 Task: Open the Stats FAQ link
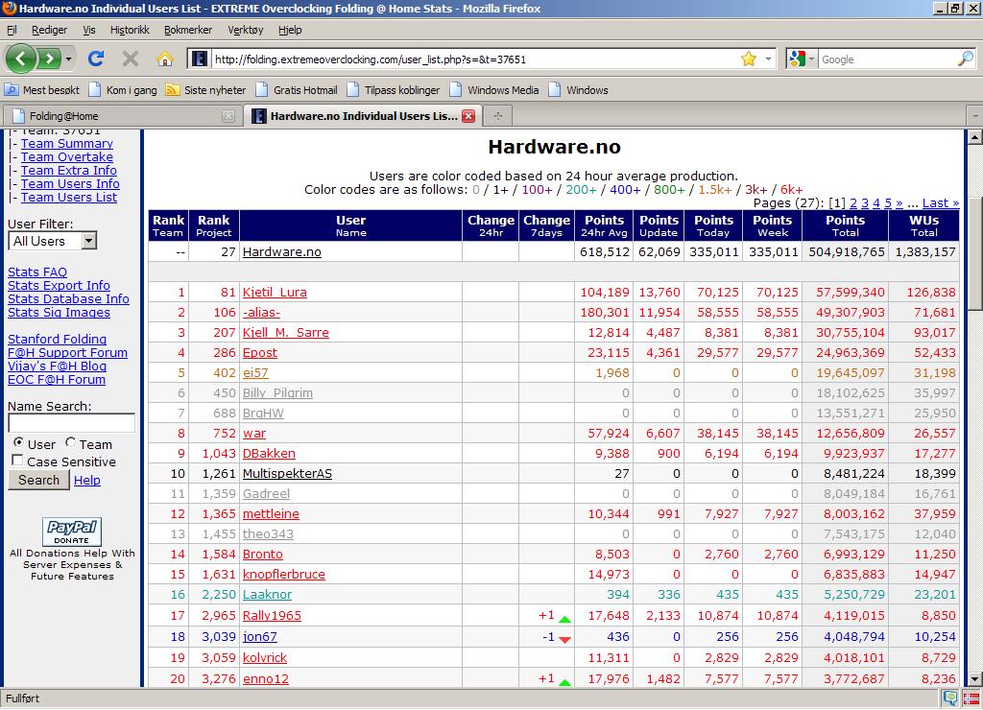(x=37, y=272)
